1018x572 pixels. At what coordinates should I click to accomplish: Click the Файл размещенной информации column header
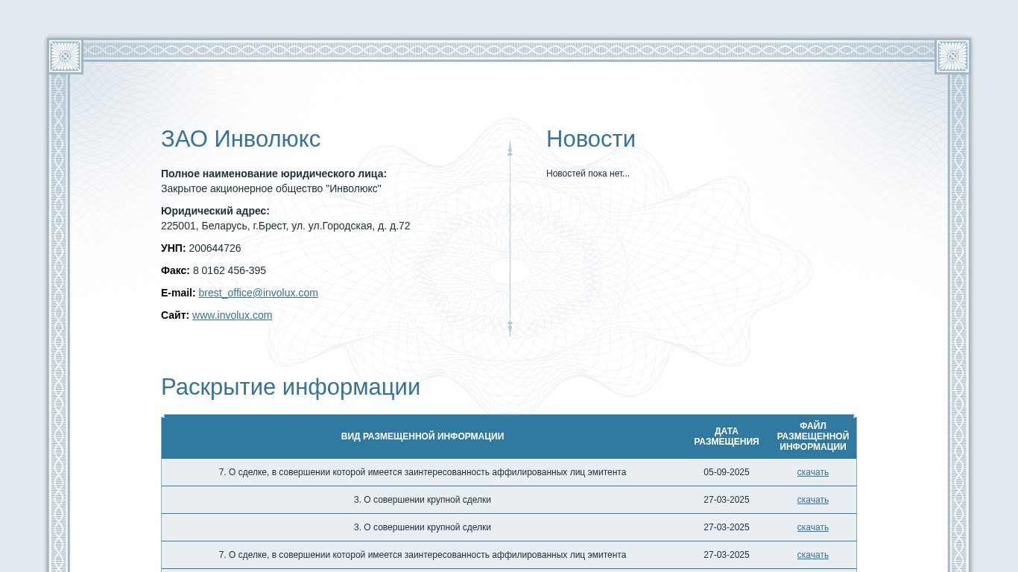(x=812, y=436)
